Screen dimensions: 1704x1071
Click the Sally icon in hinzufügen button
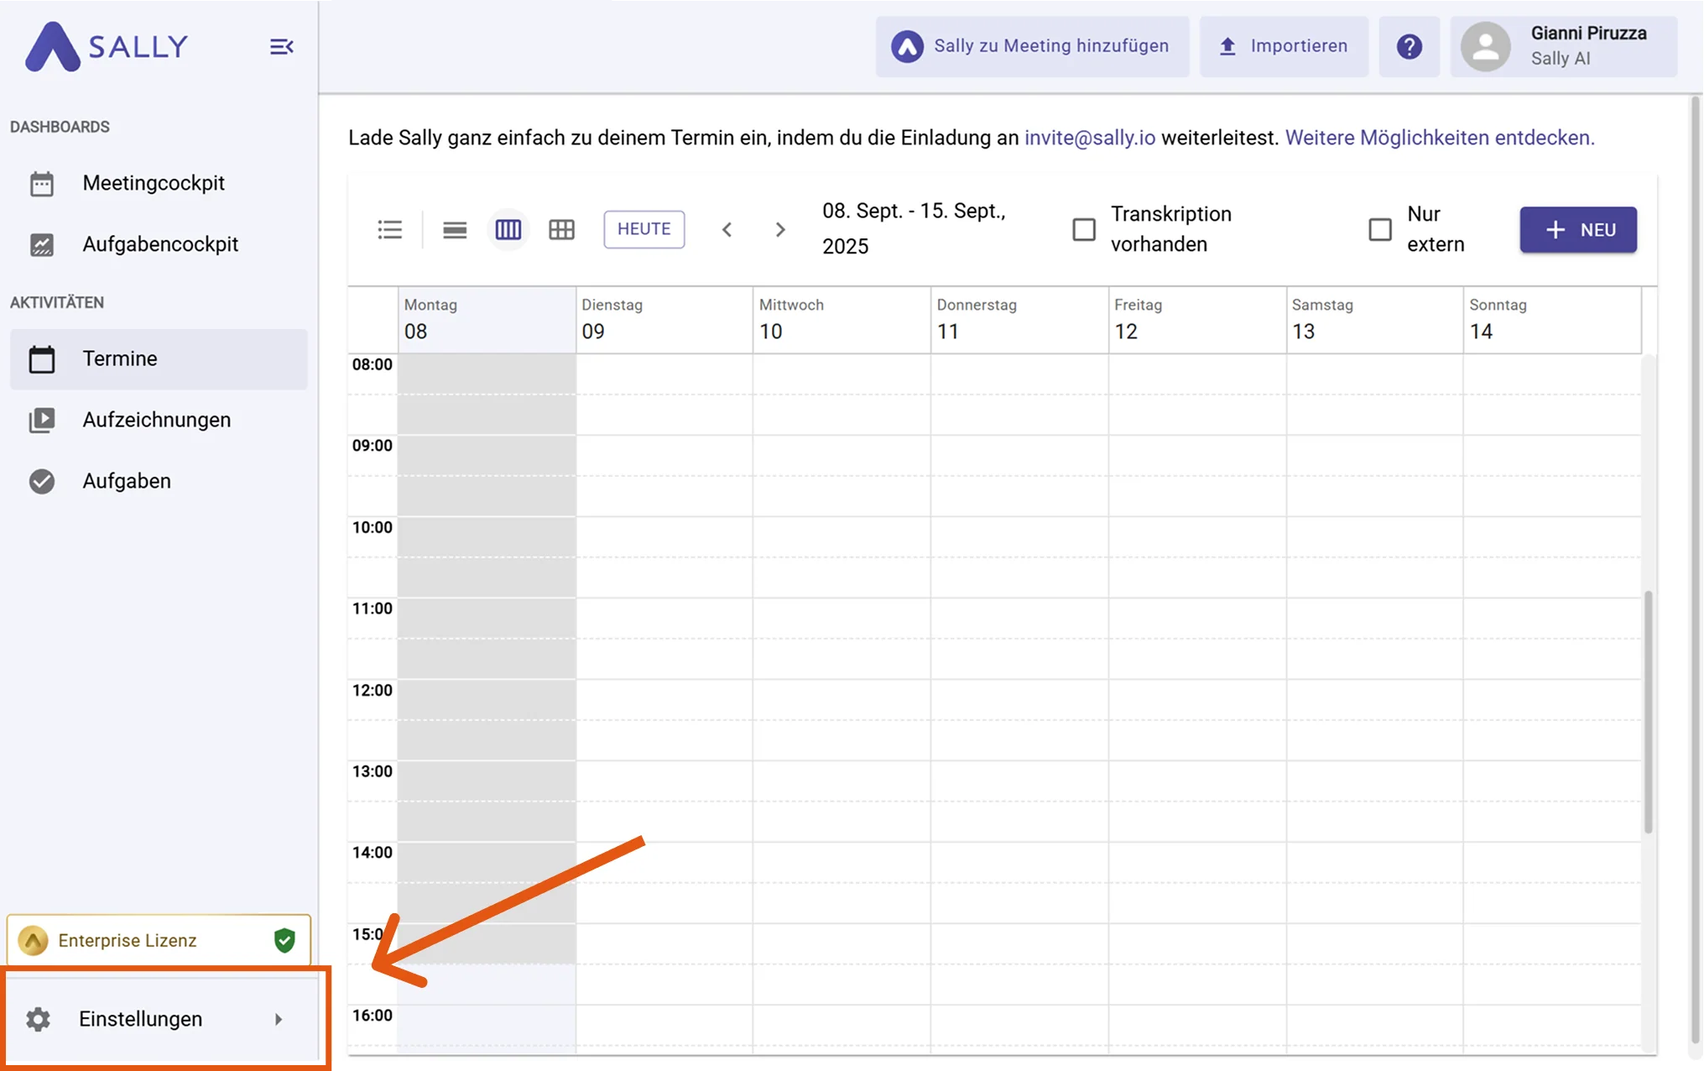click(x=907, y=46)
